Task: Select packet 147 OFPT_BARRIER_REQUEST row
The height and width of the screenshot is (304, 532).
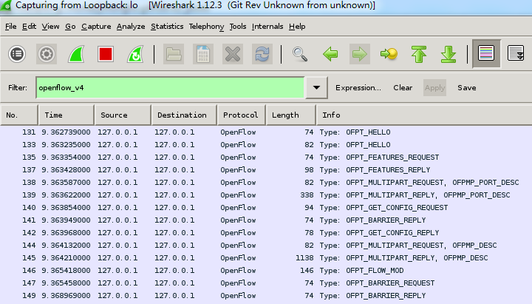Action: pos(266,283)
